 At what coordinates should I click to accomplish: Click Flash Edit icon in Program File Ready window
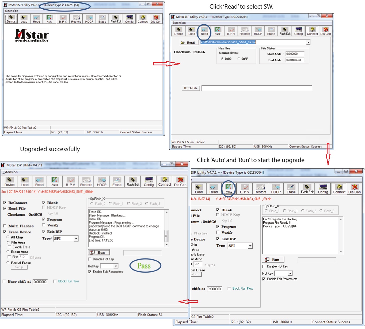(307, 189)
